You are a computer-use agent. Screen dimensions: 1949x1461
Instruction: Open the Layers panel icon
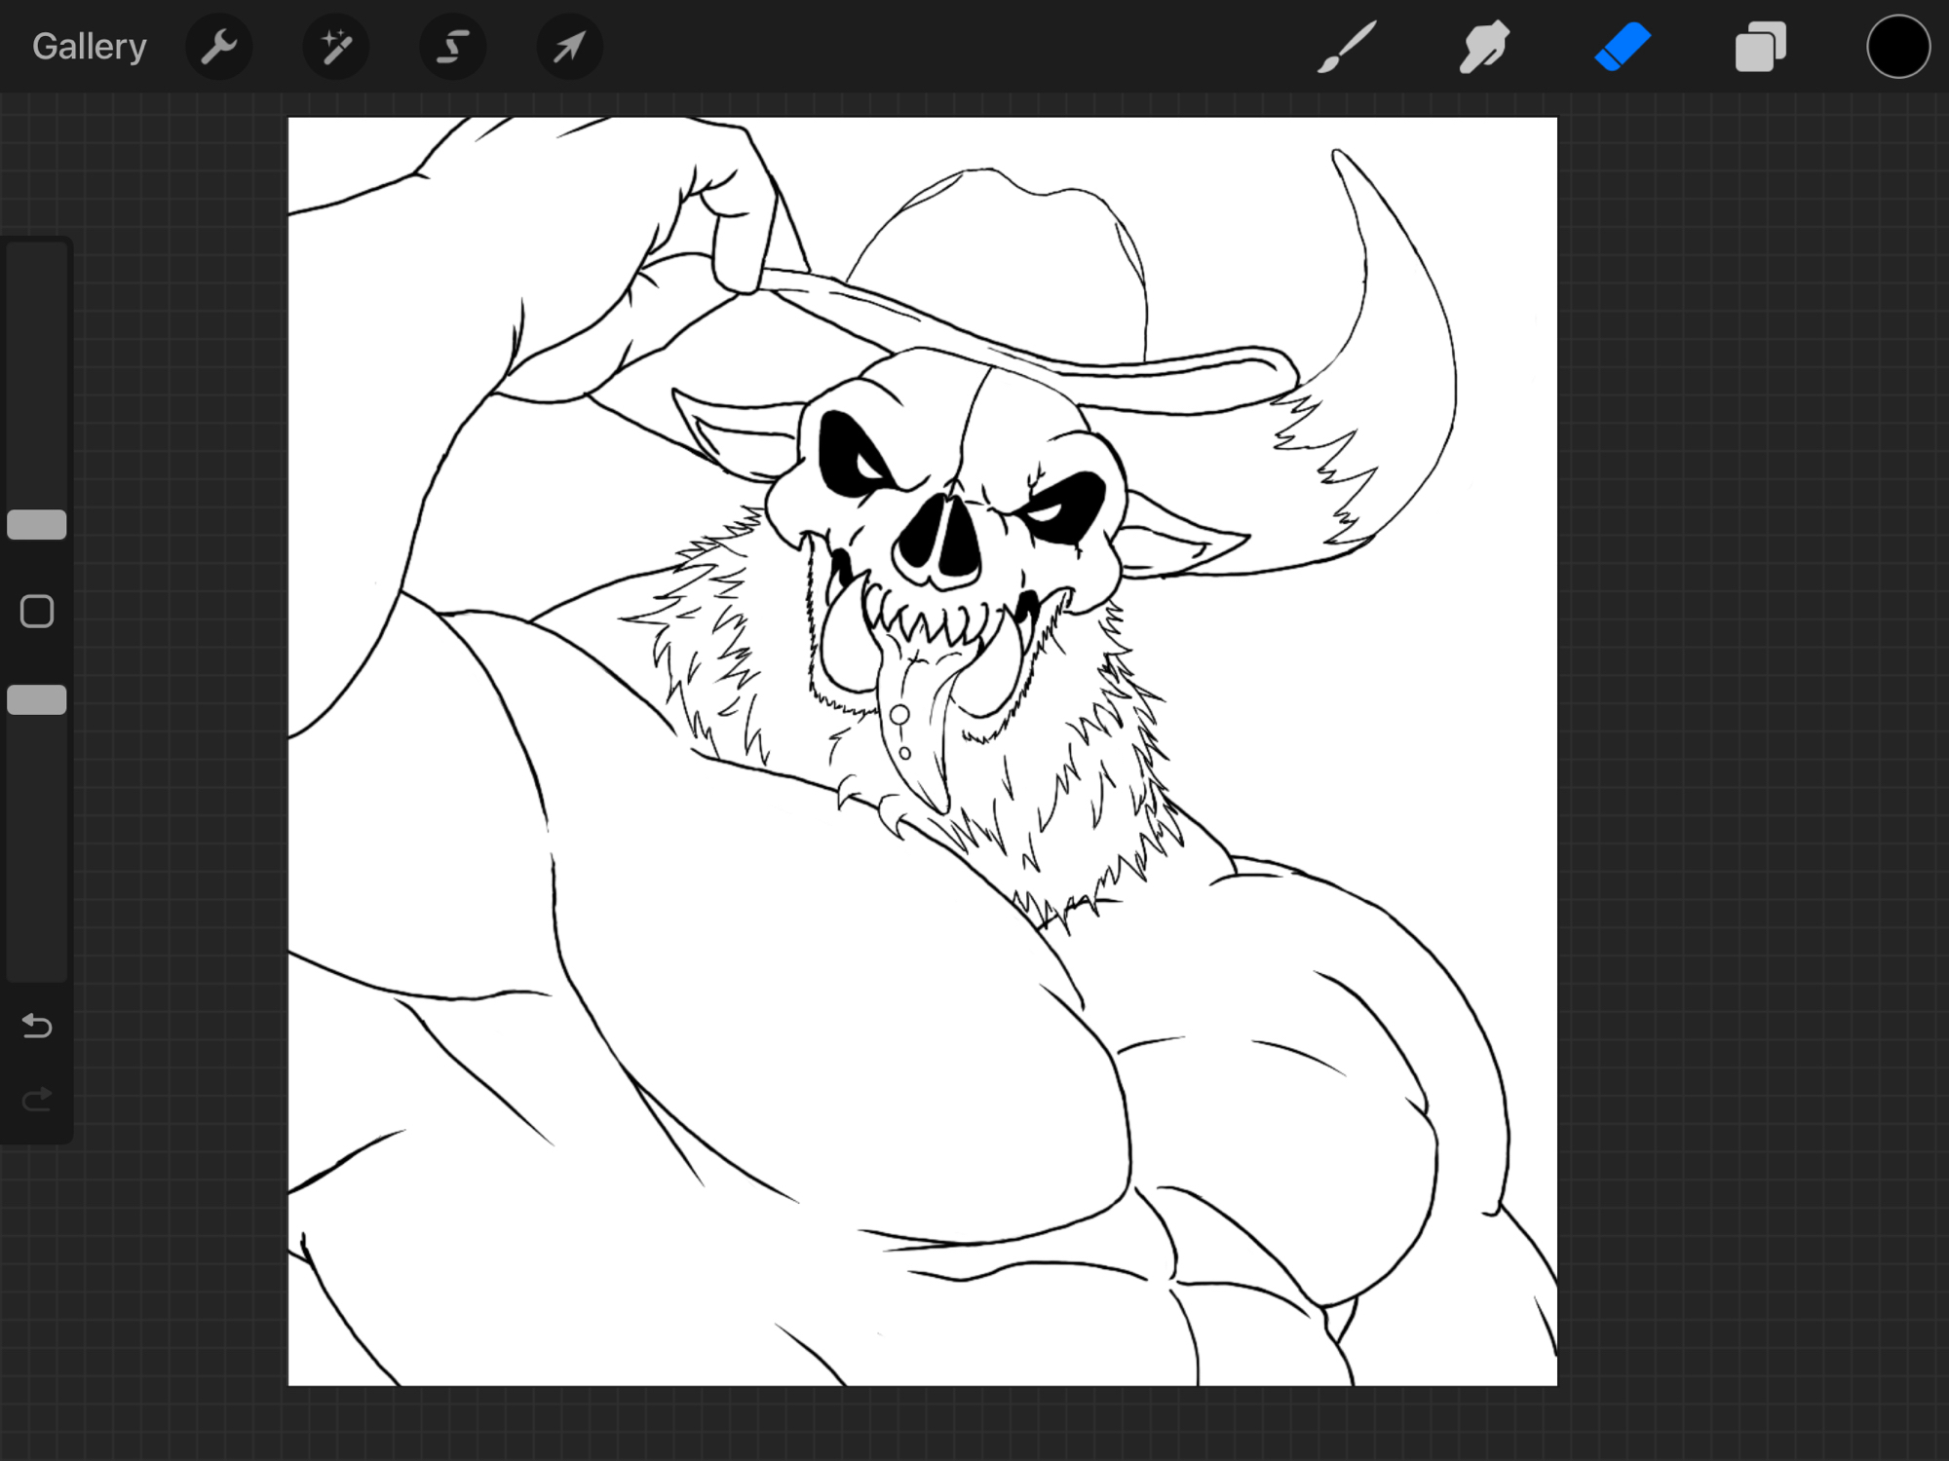click(1760, 47)
